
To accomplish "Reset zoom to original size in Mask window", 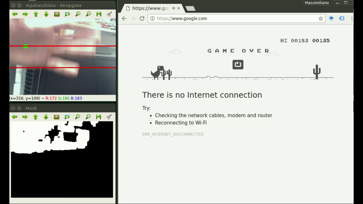I will (x=56, y=117).
